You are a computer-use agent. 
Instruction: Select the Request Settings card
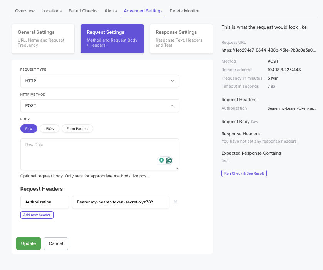pyautogui.click(x=112, y=39)
